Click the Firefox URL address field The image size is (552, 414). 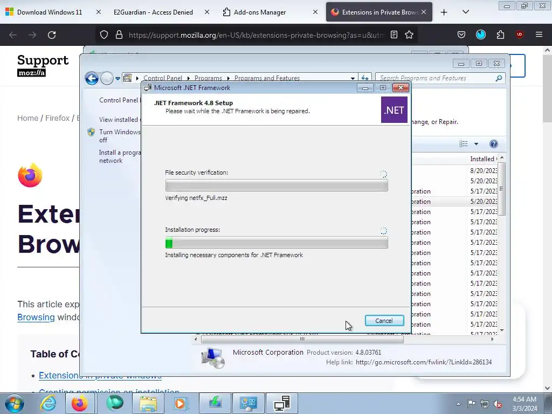[256, 35]
